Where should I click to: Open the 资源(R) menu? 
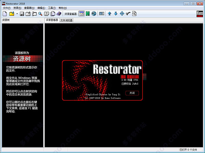(x=17, y=8)
